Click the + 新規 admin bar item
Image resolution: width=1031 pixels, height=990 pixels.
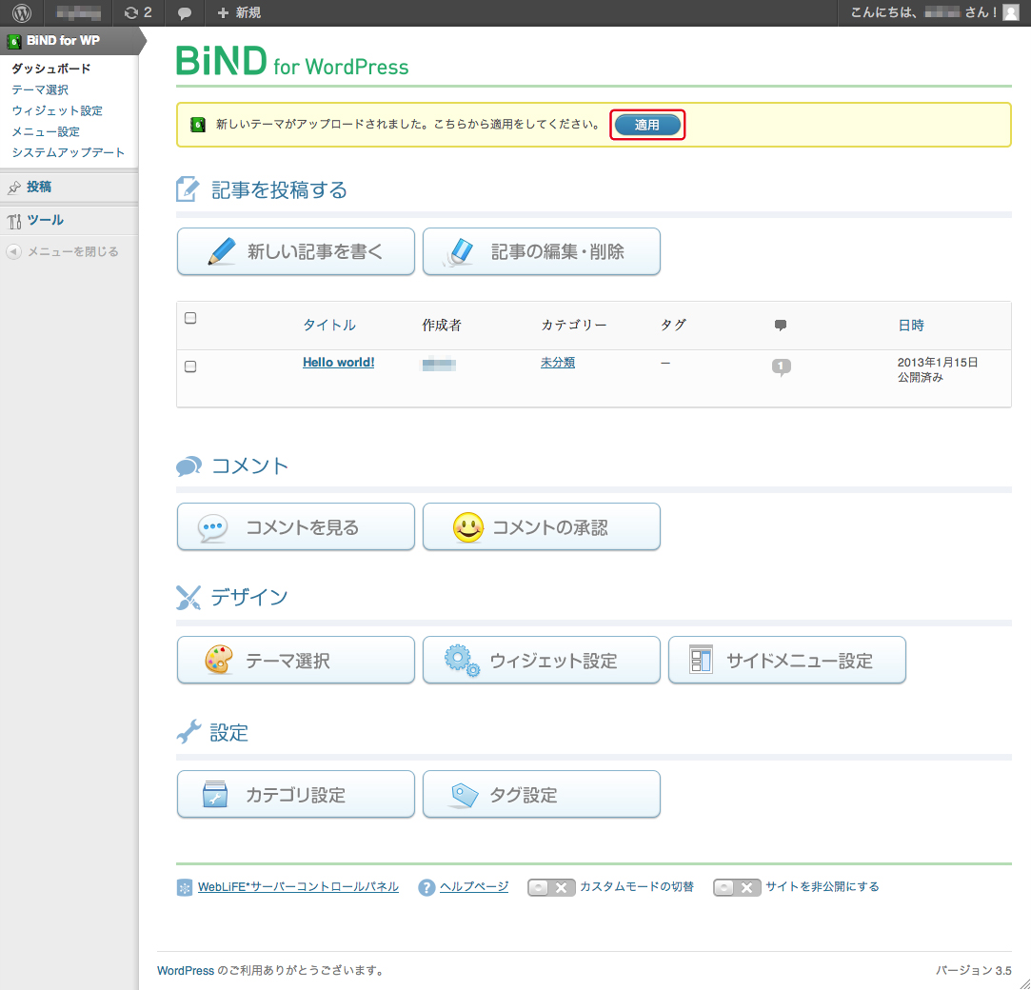coord(239,12)
